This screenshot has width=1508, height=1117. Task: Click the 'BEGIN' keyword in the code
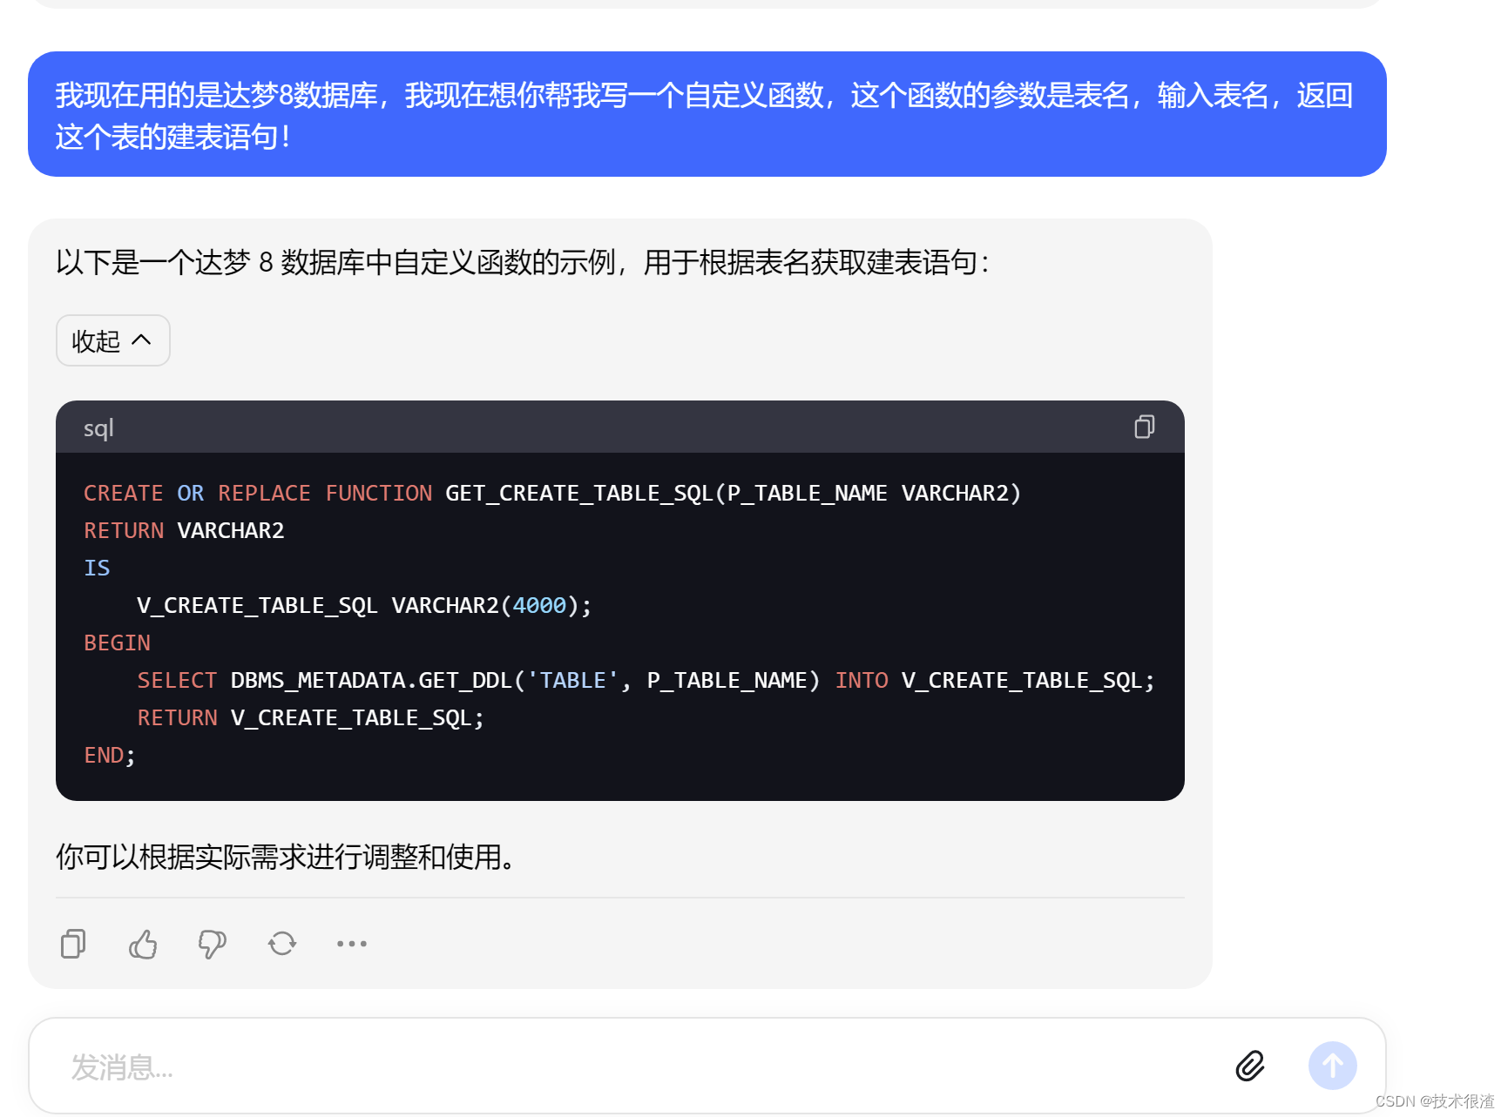[117, 643]
